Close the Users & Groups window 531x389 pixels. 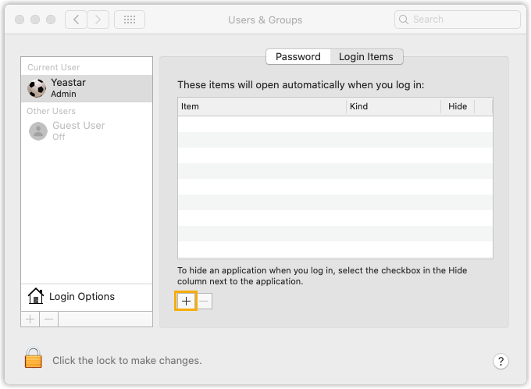[20, 20]
